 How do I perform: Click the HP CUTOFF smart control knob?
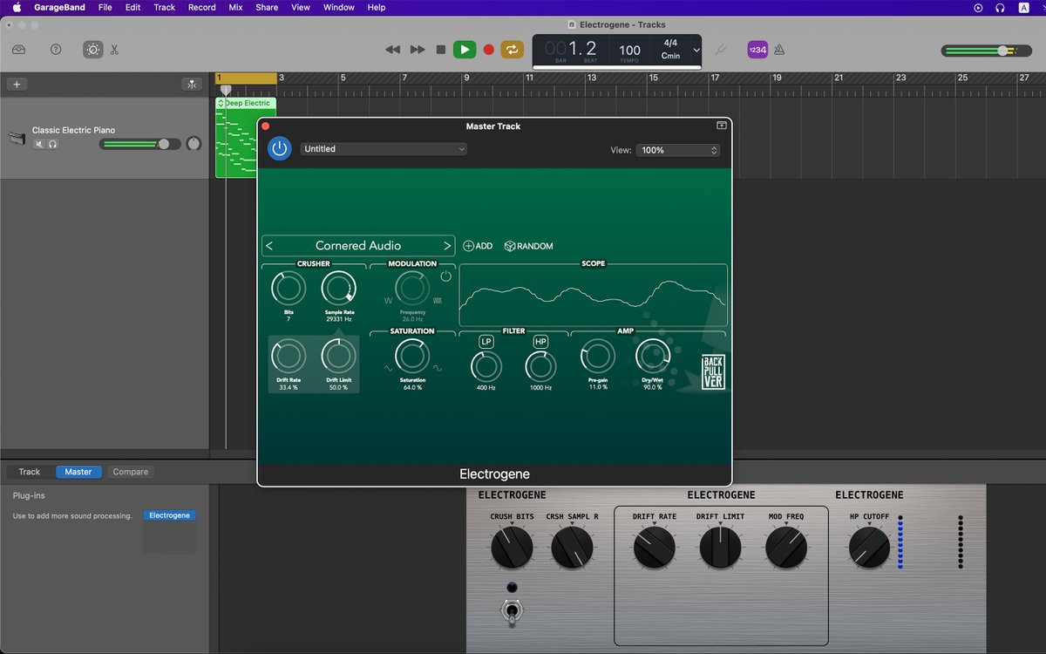[x=869, y=548]
